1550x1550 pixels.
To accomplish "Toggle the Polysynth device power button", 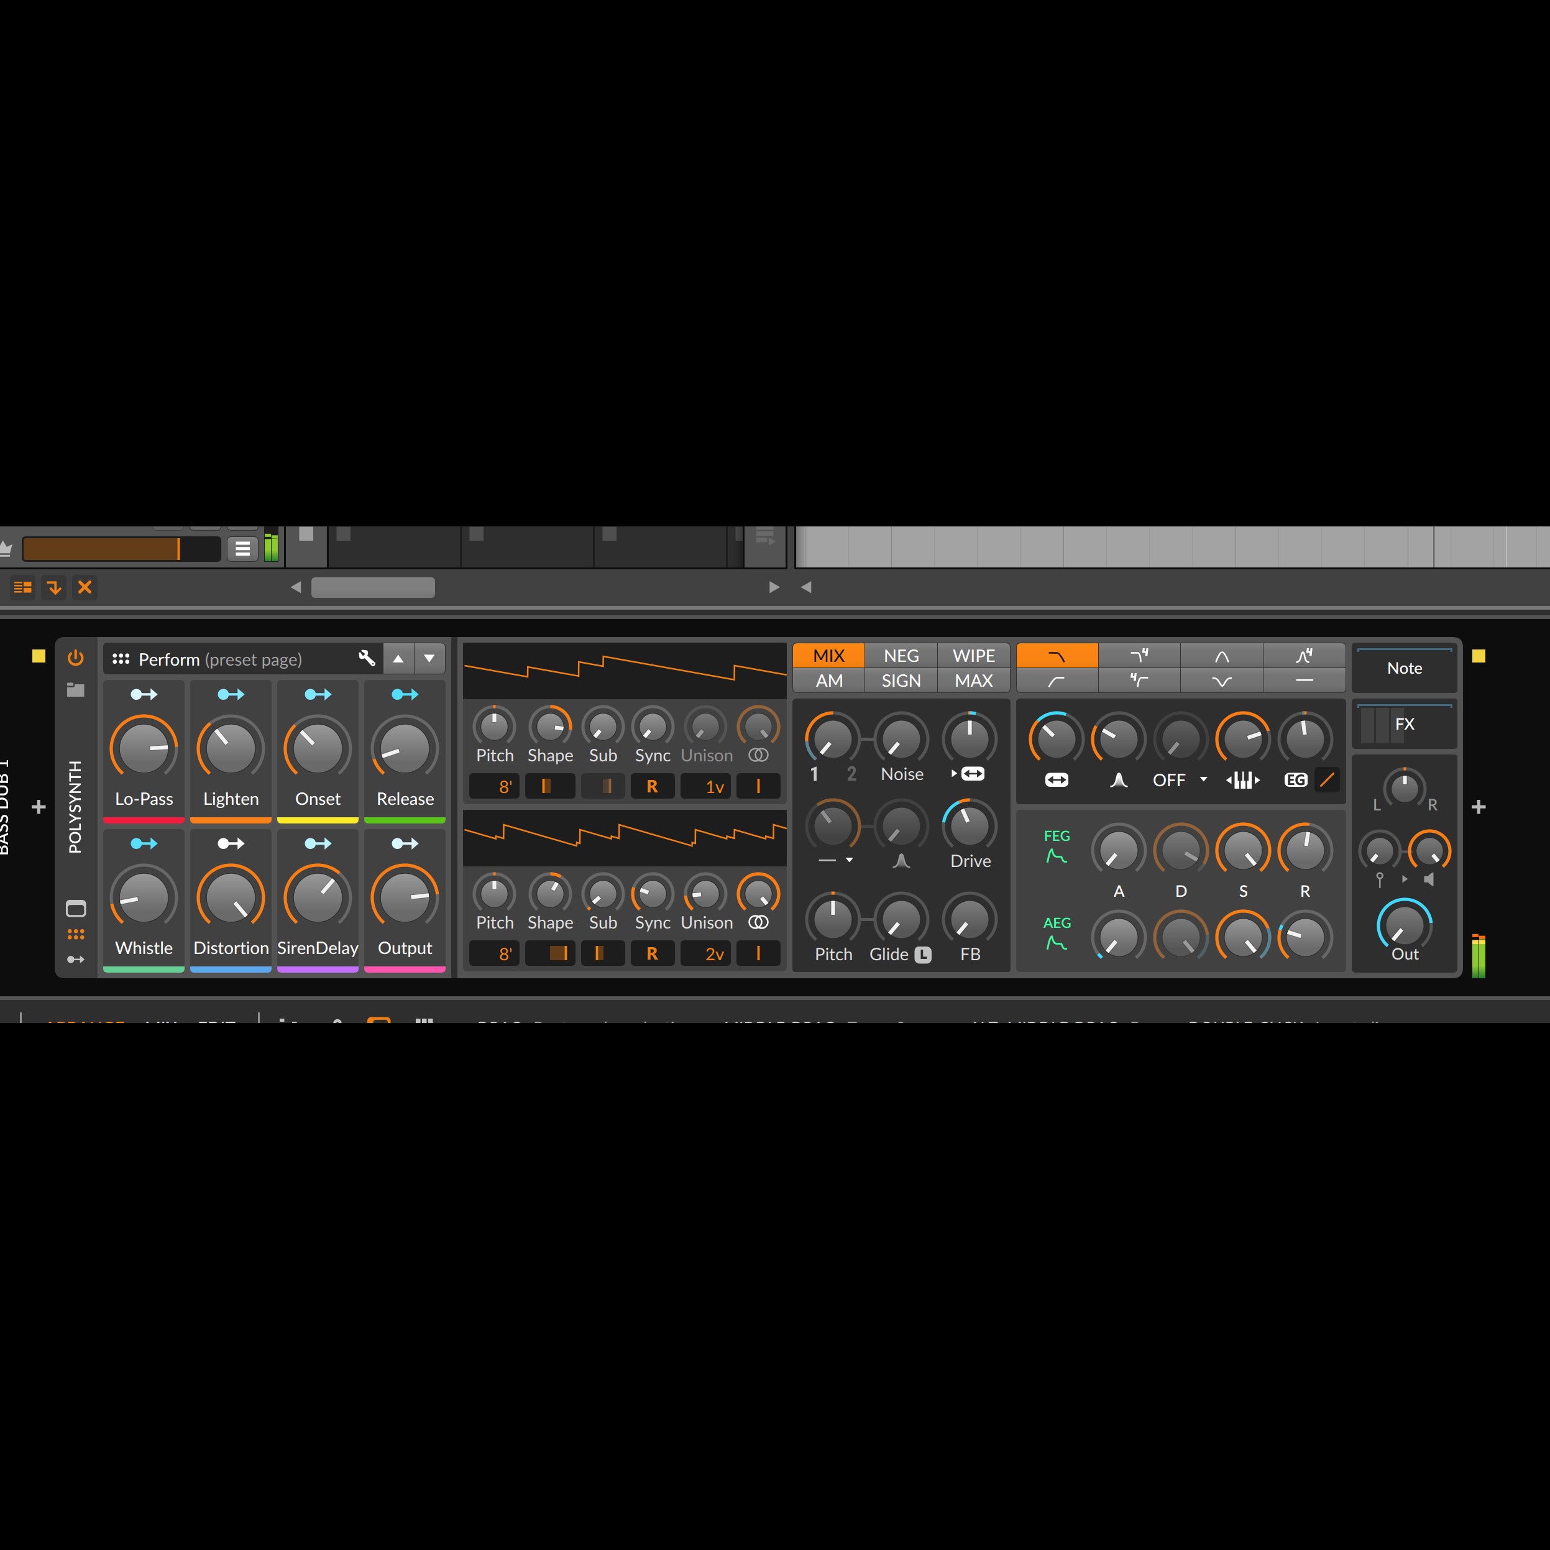I will coord(75,658).
